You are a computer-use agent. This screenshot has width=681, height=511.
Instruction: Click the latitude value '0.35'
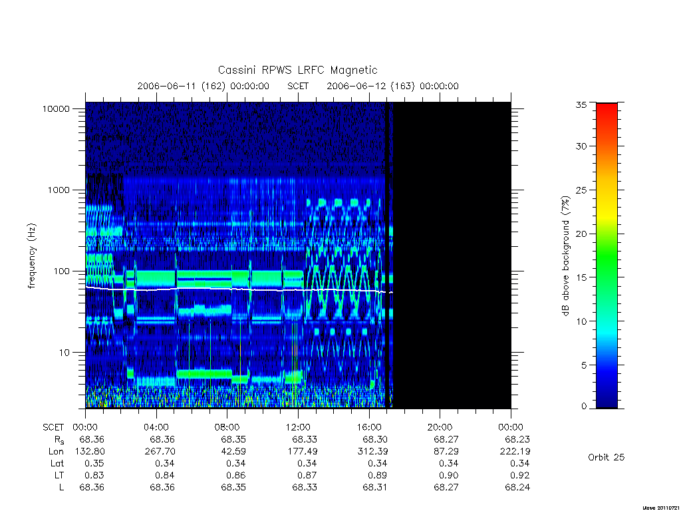[94, 463]
